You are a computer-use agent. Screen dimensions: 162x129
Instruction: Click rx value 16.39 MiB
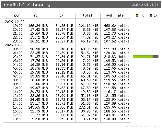(39, 64)
